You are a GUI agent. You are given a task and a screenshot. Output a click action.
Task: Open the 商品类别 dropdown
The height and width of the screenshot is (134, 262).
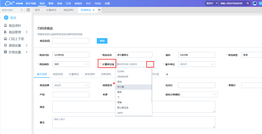coord(71,64)
